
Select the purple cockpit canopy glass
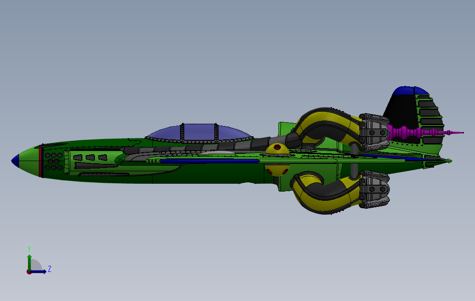point(199,132)
